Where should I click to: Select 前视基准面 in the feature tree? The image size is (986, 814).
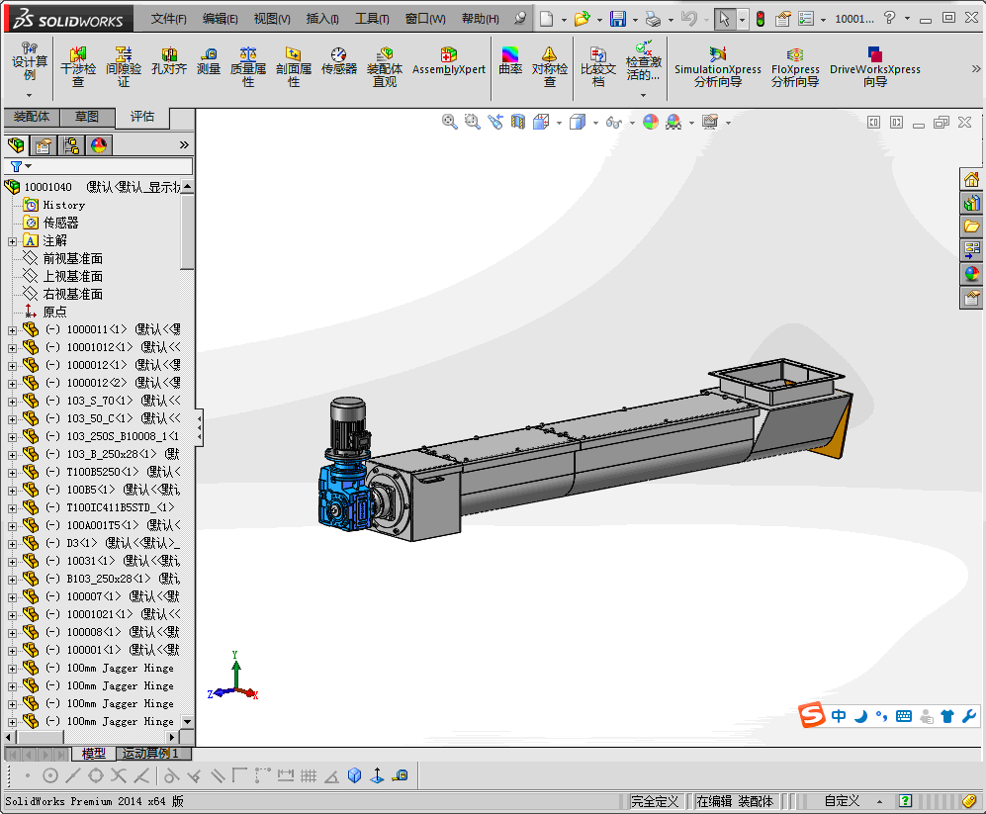pos(72,258)
